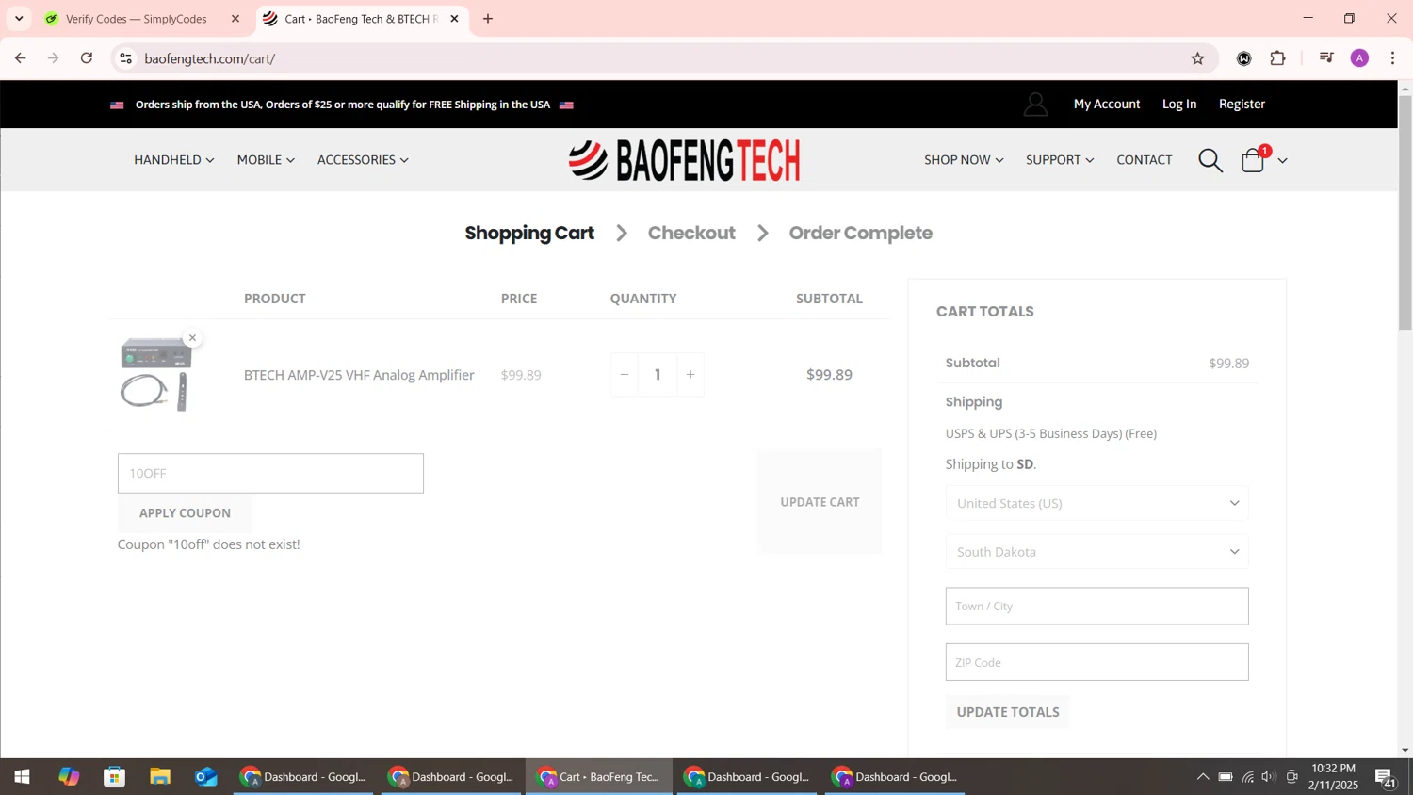This screenshot has height=795, width=1413.
Task: Close the Cart BaoFeng Tech tab
Action: pyautogui.click(x=454, y=19)
